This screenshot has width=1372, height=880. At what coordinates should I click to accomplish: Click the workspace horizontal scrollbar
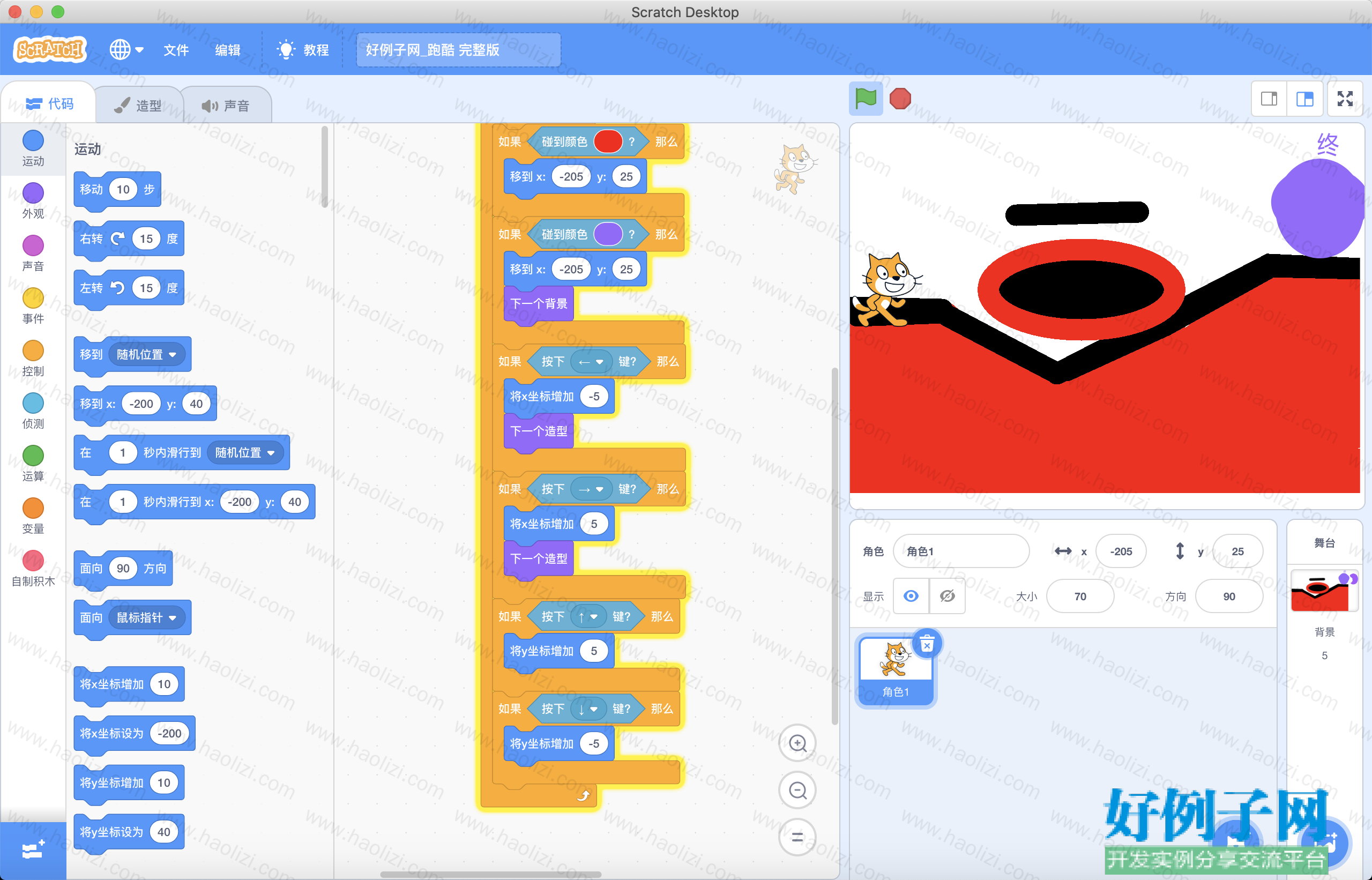click(490, 874)
